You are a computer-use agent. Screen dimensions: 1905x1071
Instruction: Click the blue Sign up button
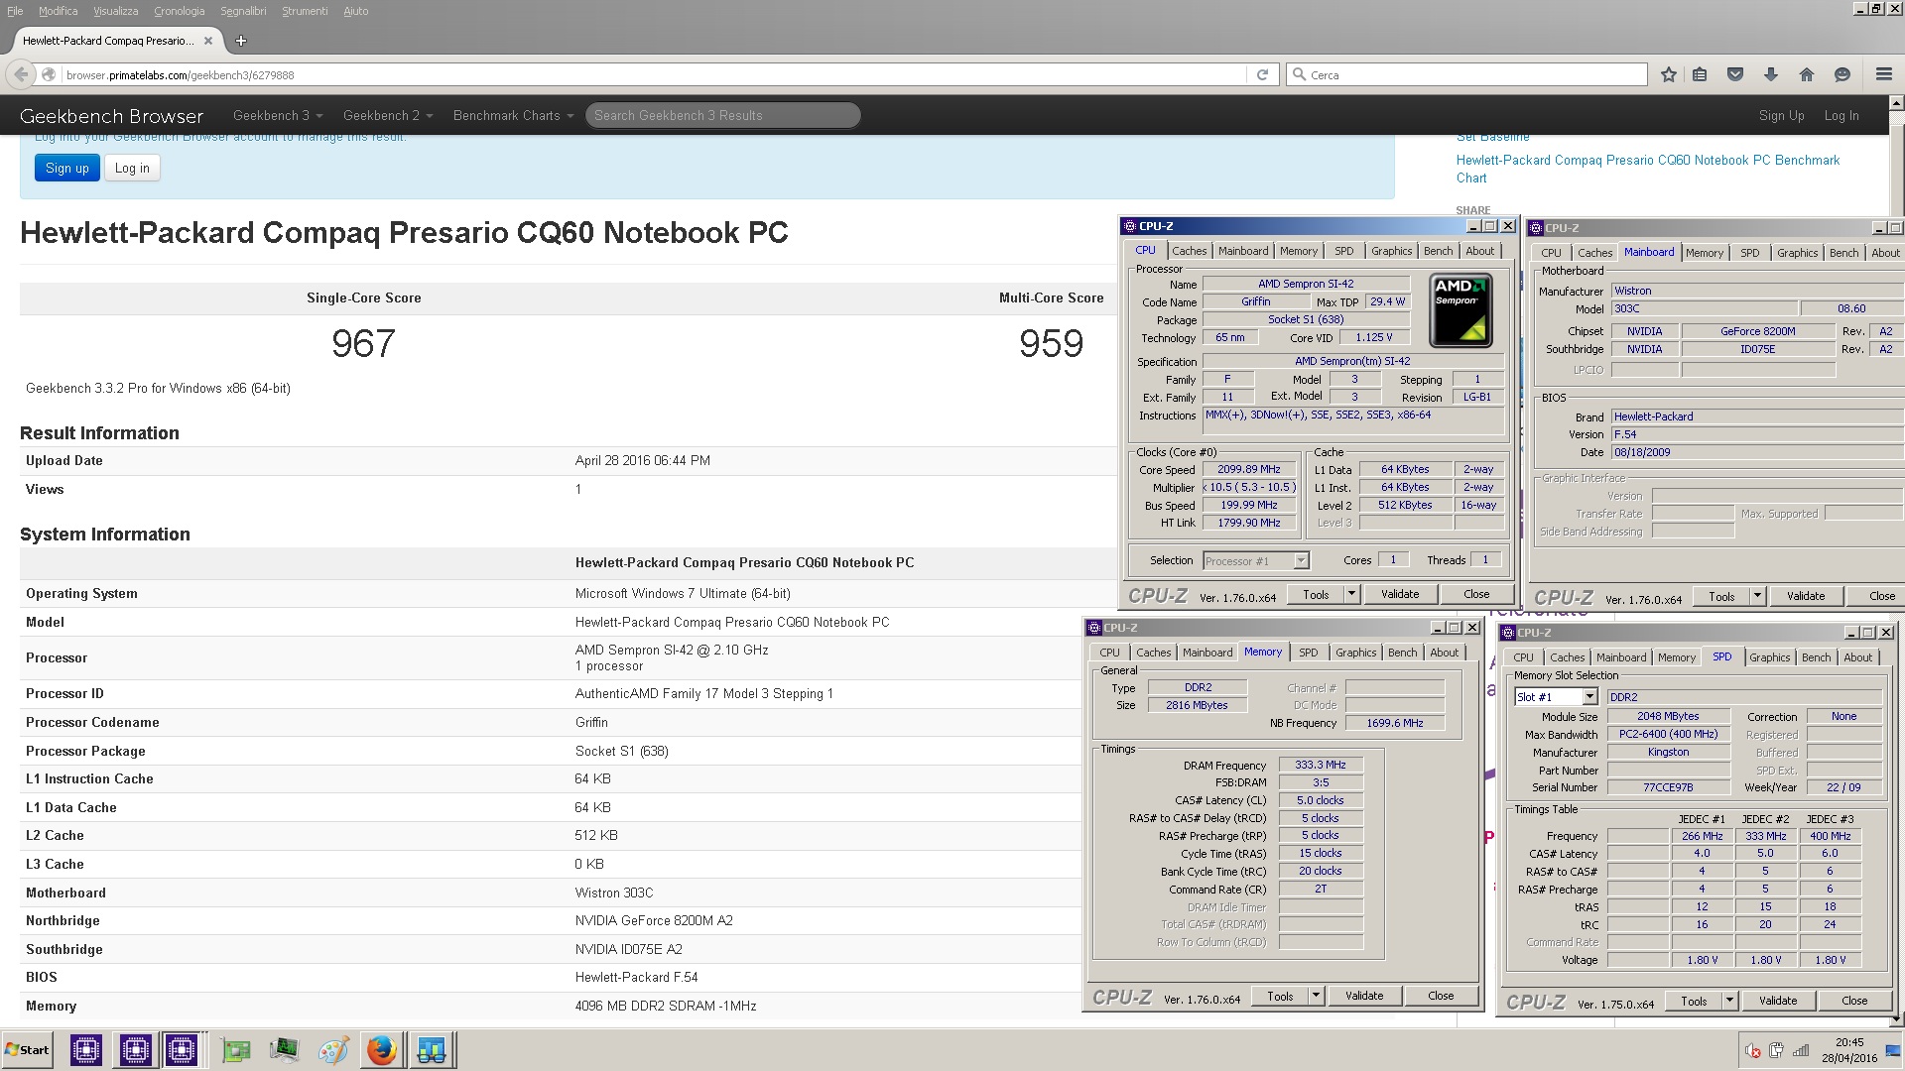coord(67,168)
